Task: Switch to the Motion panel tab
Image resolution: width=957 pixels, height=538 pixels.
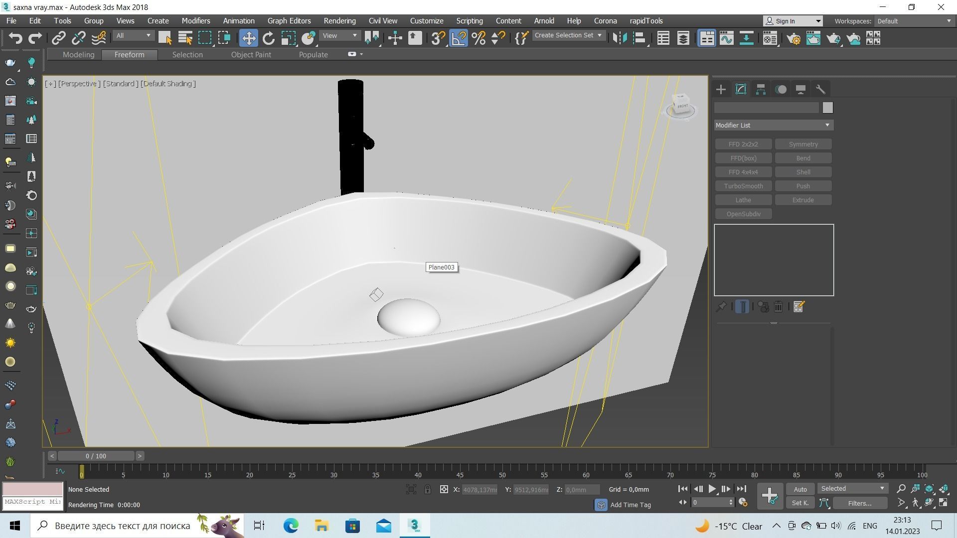Action: tap(781, 90)
